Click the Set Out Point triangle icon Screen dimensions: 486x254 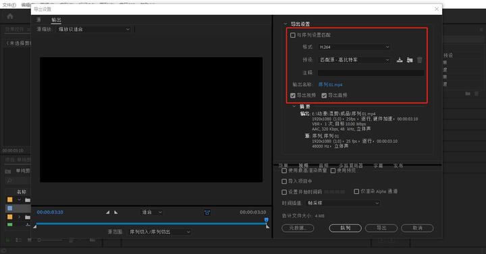click(x=116, y=212)
